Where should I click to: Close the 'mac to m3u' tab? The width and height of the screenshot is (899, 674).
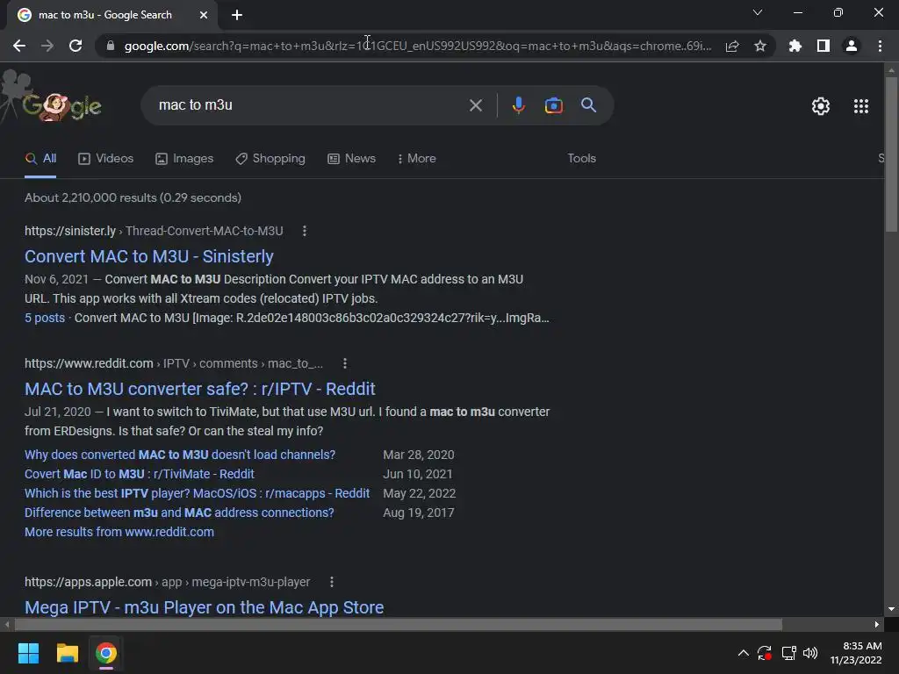(204, 15)
